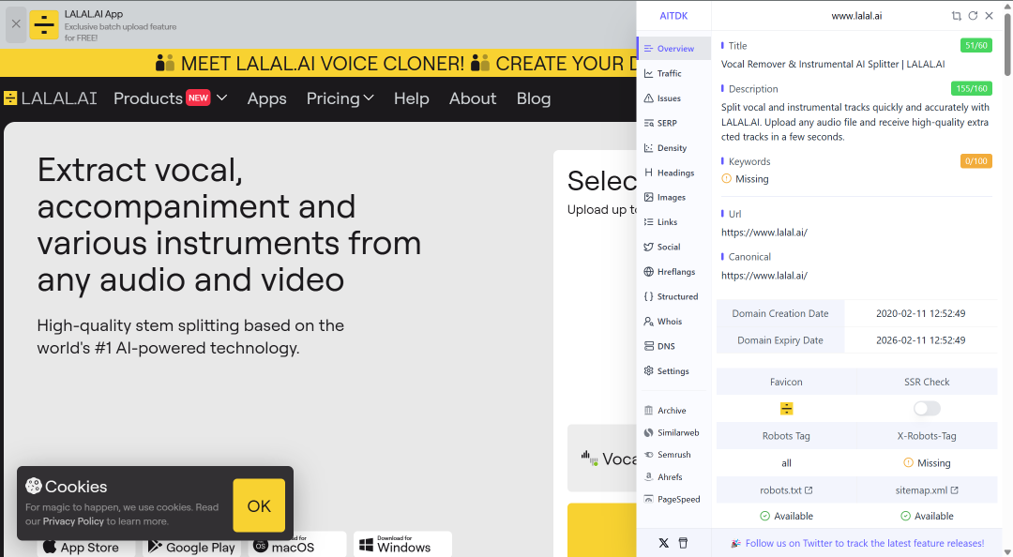Image resolution: width=1013 pixels, height=557 pixels.
Task: Click the AITDK logo label
Action: [673, 16]
